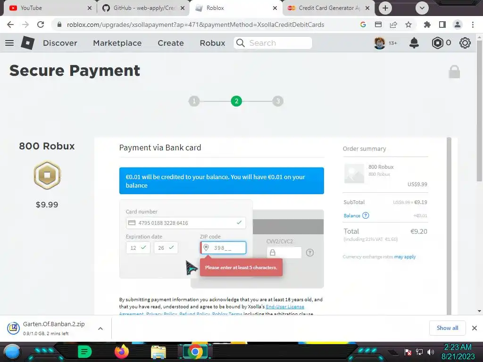Click the ZIP code field
The width and height of the screenshot is (483, 362).
tap(223, 248)
